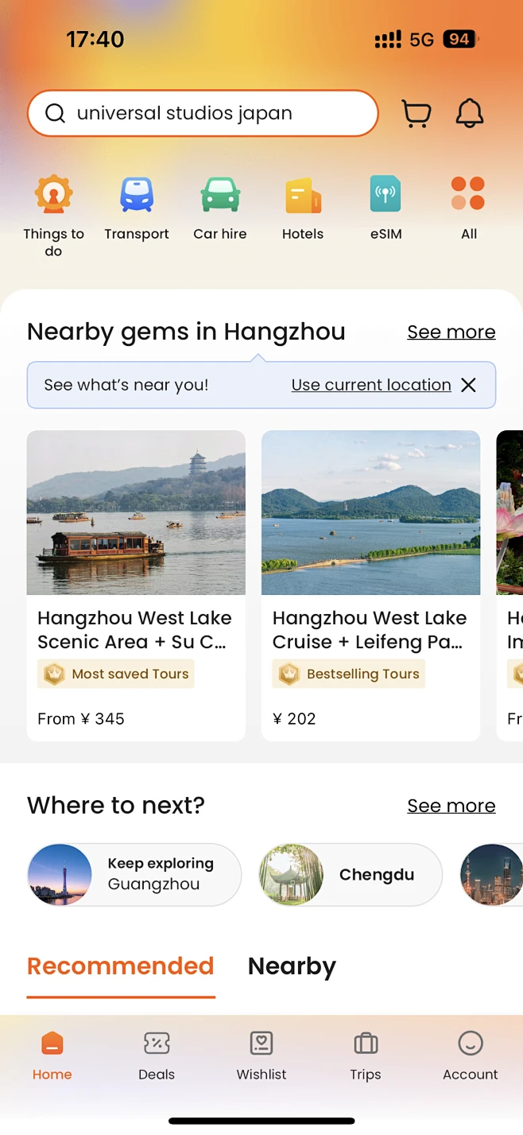Open the Transport category
Screen dimensions: 523x1135
(x=137, y=196)
